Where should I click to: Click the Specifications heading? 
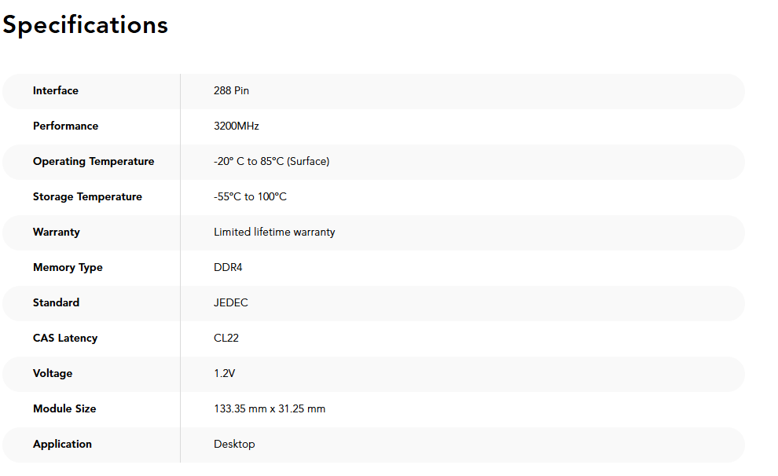86,25
